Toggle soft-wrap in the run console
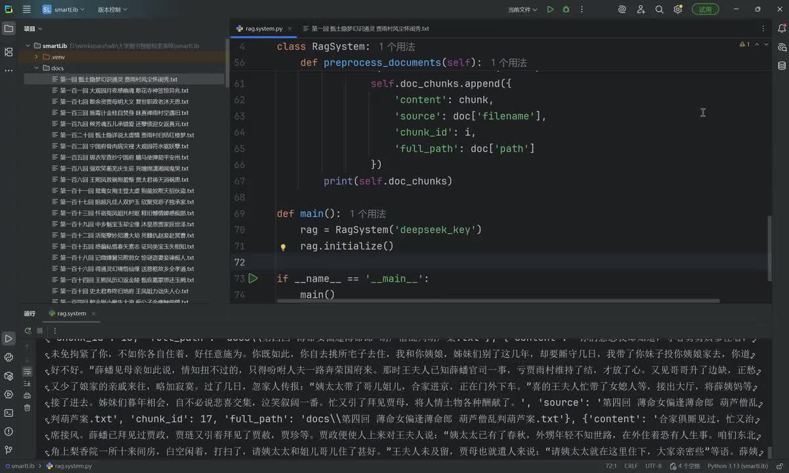Viewport: 789px width, 473px height. click(27, 372)
